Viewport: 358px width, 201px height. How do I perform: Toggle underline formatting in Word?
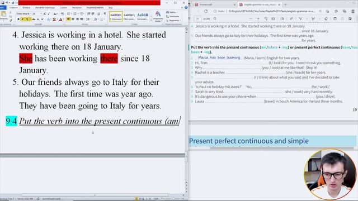point(27,19)
